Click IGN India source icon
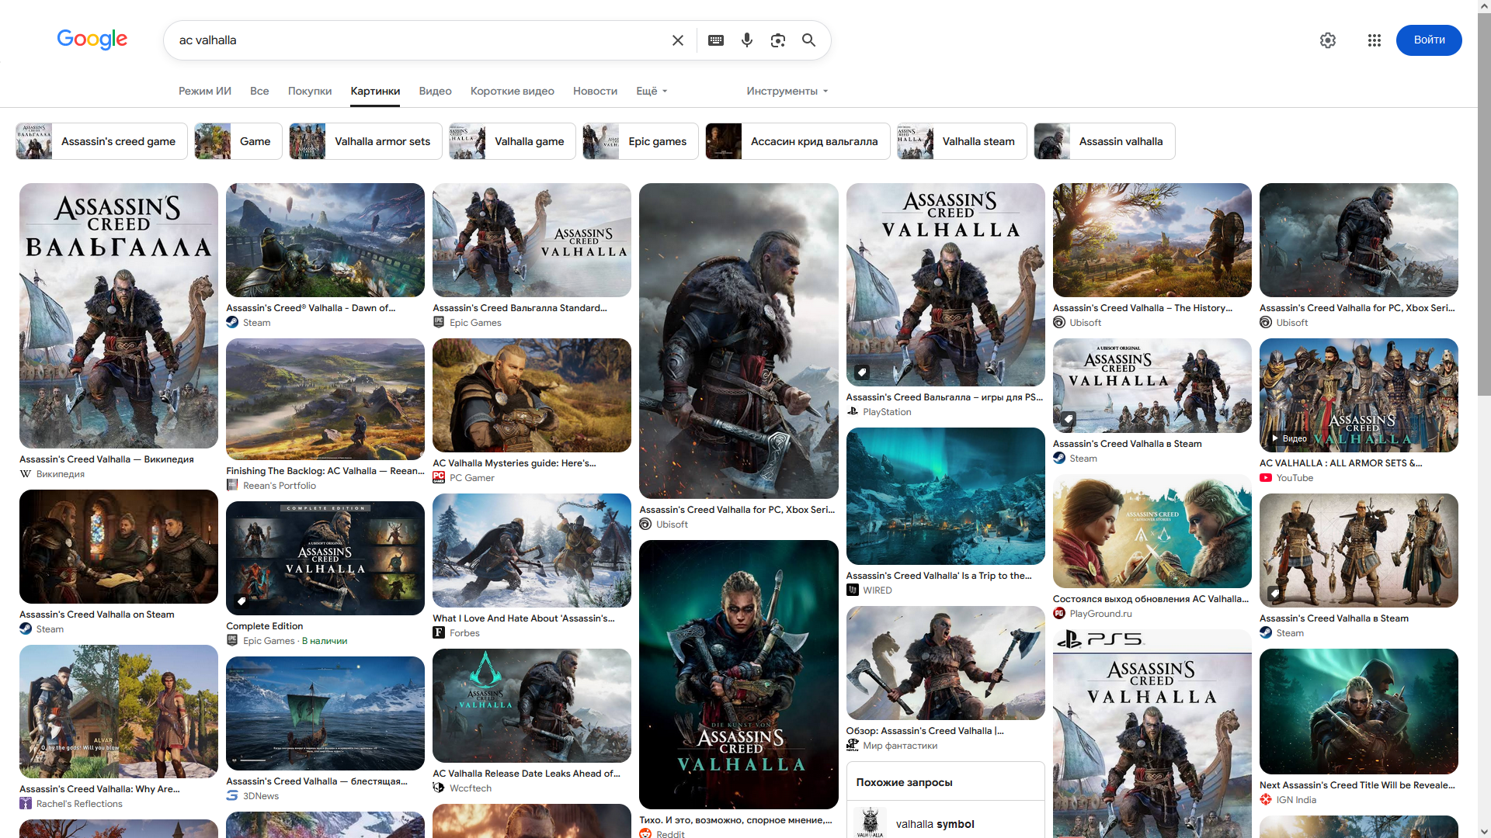Image resolution: width=1491 pixels, height=838 pixels. [x=1266, y=800]
